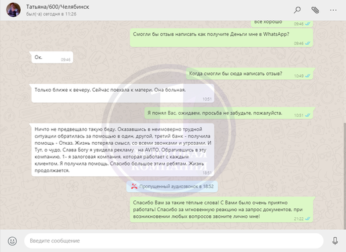Click read checkmarks on the 10:49 message
The image size is (346, 252).
308,76
